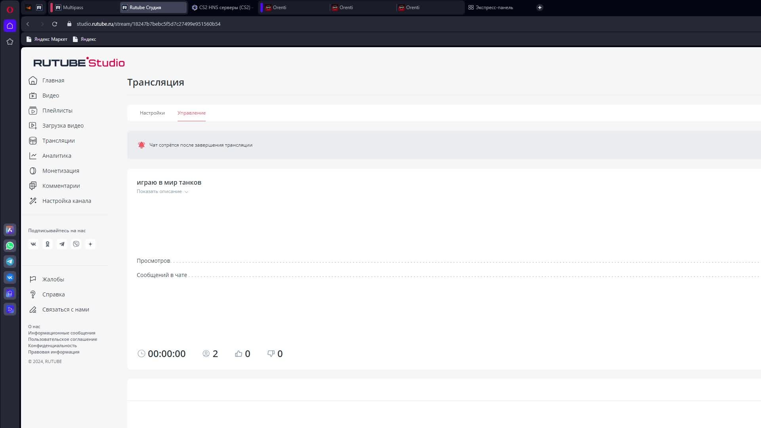Click the © 2024, RUTUBE text

[45, 361]
